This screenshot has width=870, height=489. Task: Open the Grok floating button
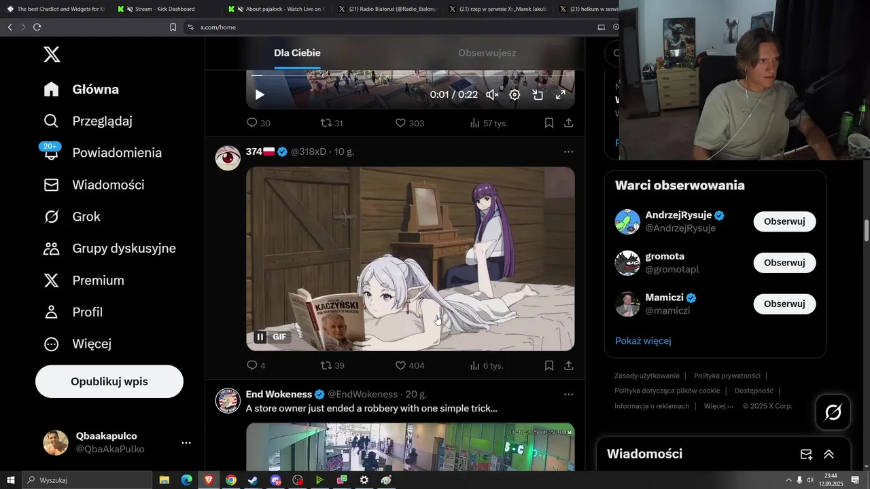coord(833,412)
